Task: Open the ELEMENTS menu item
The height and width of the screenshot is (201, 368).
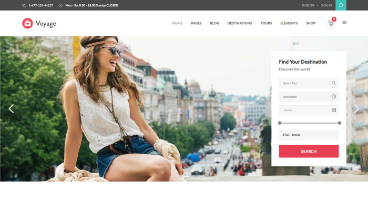Action: pos(289,23)
